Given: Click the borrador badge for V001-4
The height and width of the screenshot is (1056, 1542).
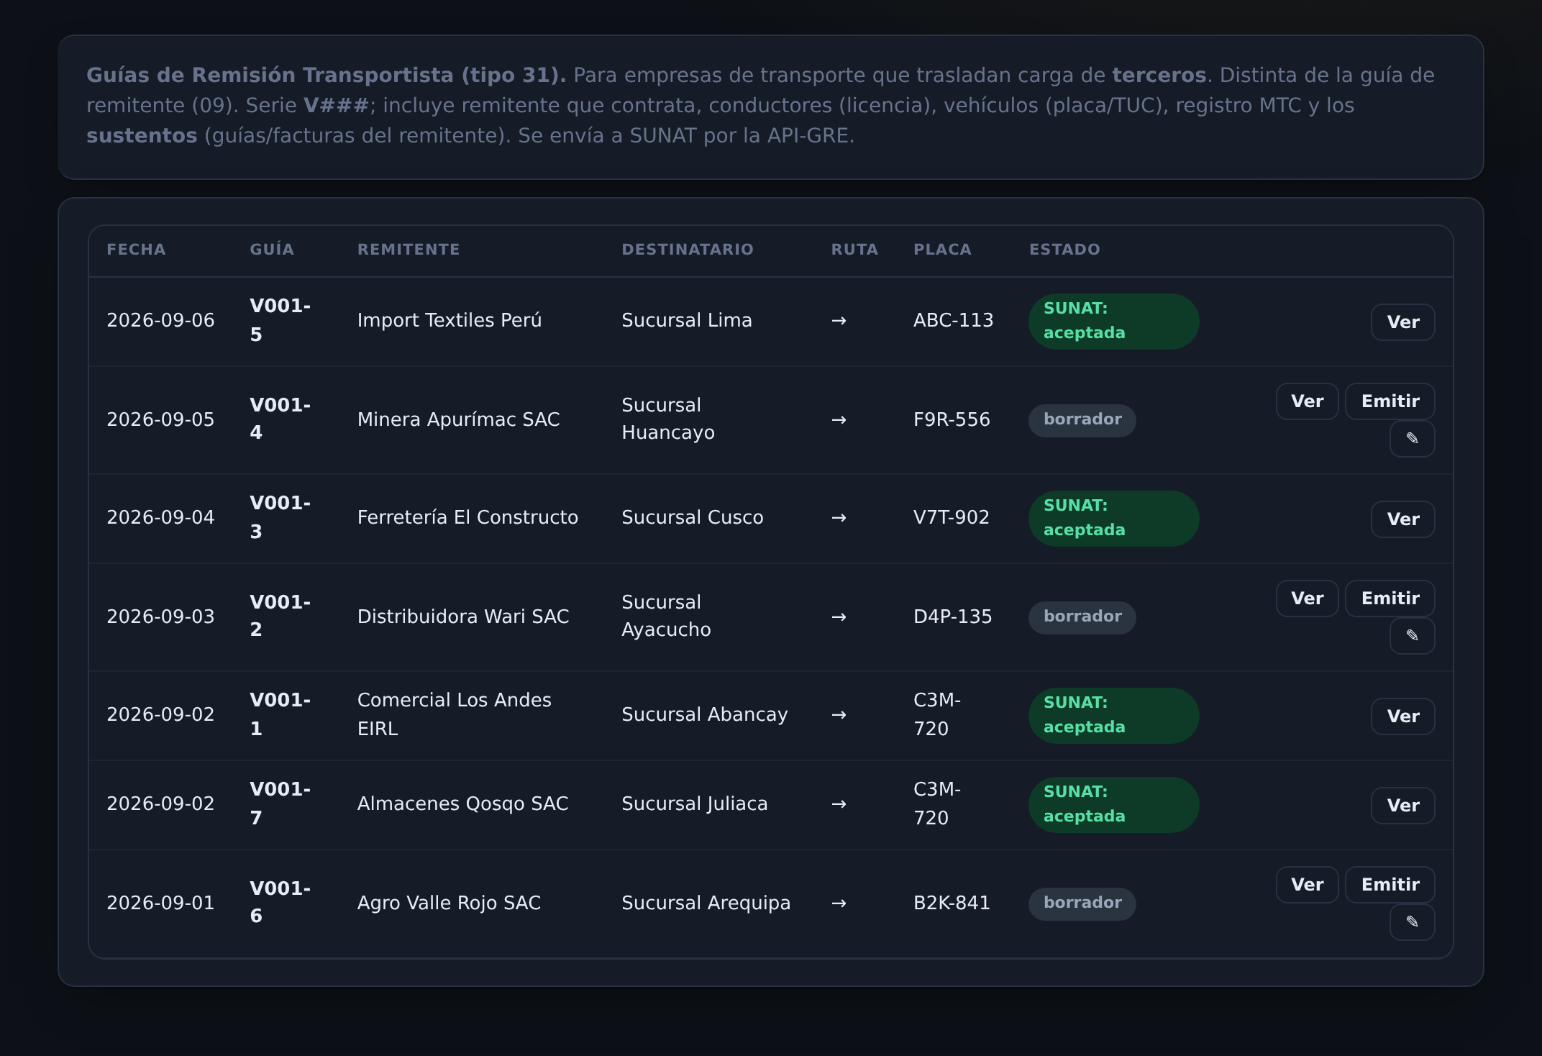Looking at the screenshot, I should [1082, 420].
